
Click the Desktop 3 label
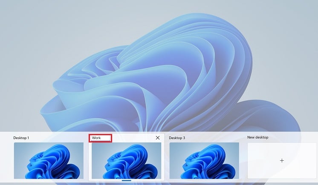coord(177,138)
